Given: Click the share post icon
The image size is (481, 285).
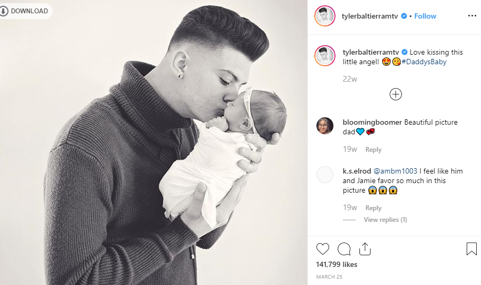Looking at the screenshot, I should tap(365, 249).
